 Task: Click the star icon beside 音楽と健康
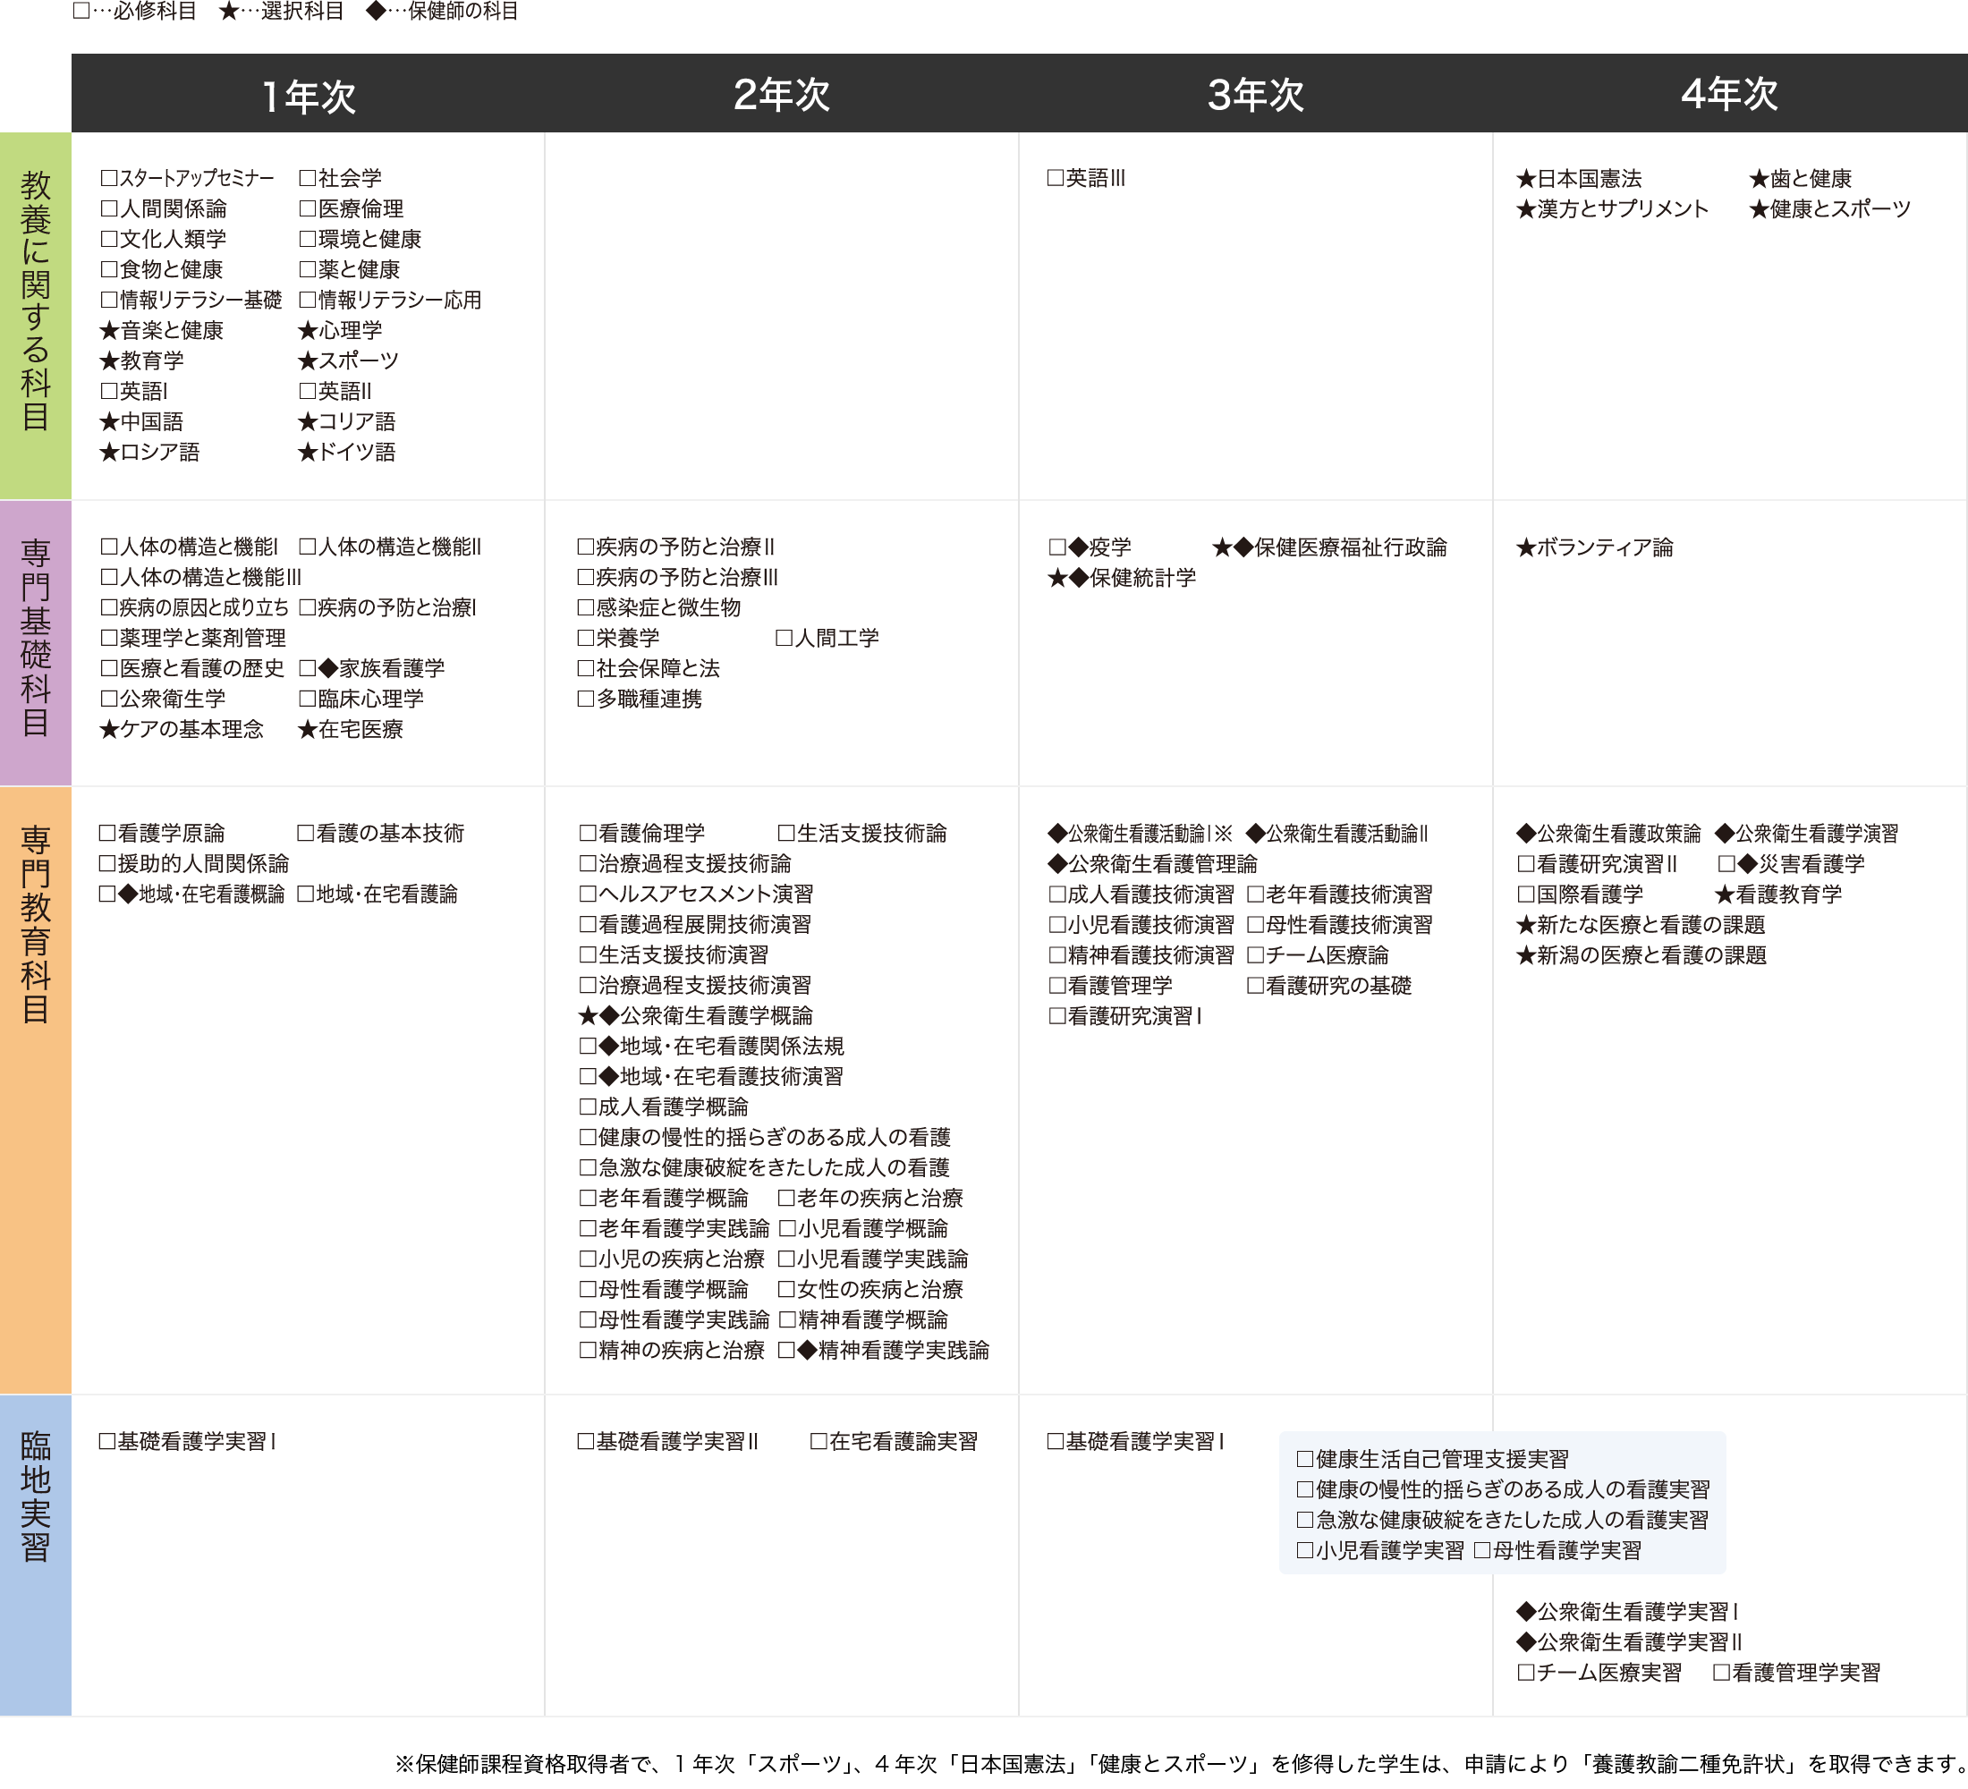[109, 331]
